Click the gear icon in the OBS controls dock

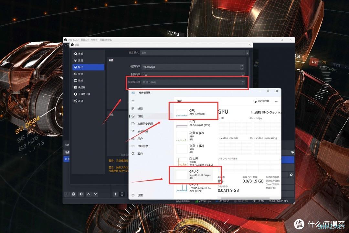291,175
